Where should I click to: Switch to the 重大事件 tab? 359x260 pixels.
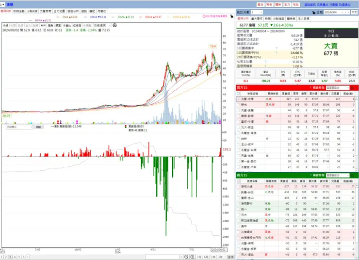pyautogui.click(x=257, y=18)
